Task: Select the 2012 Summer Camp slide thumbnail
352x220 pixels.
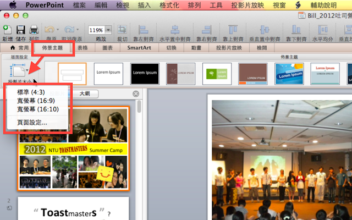Action: (73, 148)
